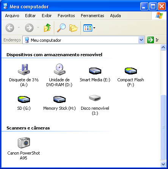Image resolution: width=168 pixels, height=169 pixels.
Task: Open the Search magnifier tool
Action: tap(61, 28)
